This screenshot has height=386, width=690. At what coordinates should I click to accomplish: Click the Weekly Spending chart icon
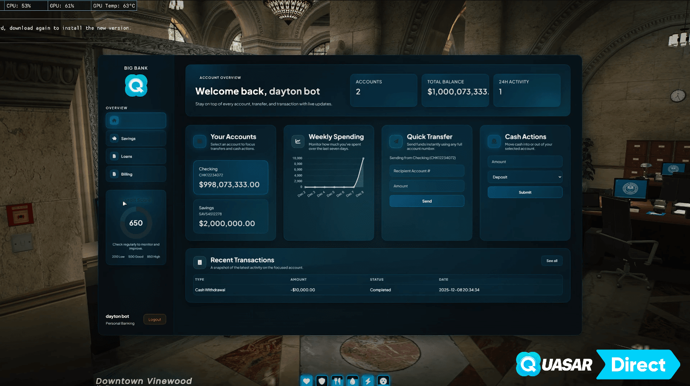coord(297,141)
